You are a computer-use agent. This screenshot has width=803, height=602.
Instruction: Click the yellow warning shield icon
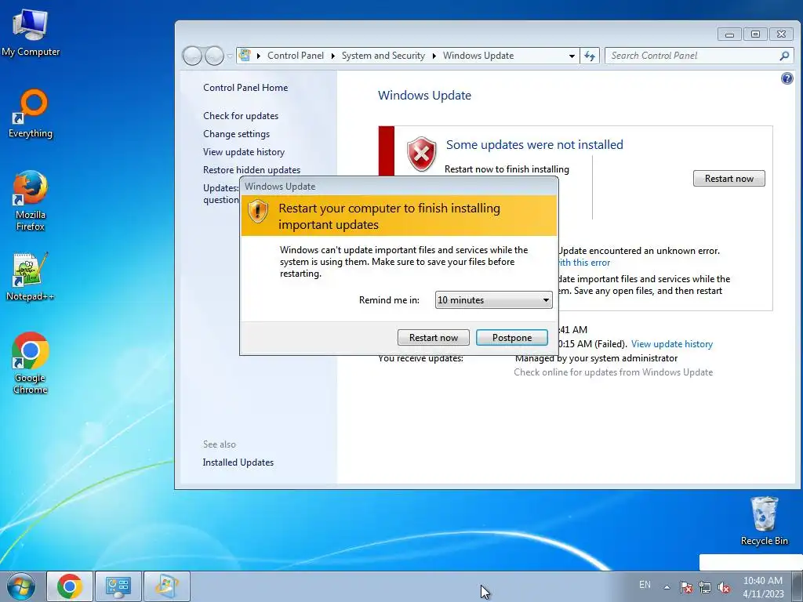point(258,211)
